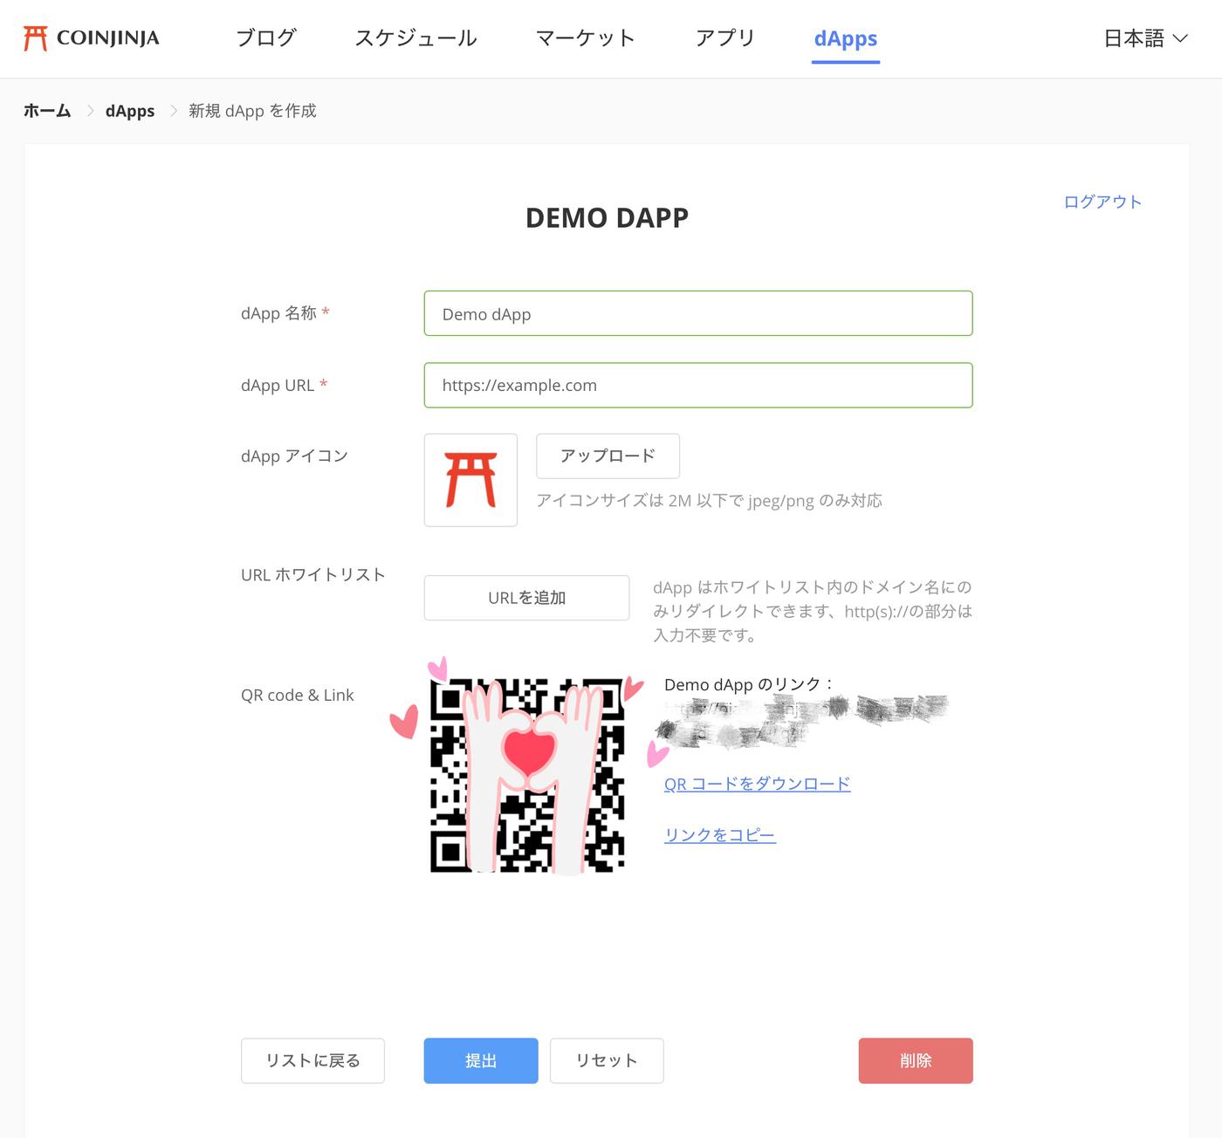Click the ログアウト link
Image resolution: width=1222 pixels, height=1138 pixels.
pyautogui.click(x=1102, y=202)
